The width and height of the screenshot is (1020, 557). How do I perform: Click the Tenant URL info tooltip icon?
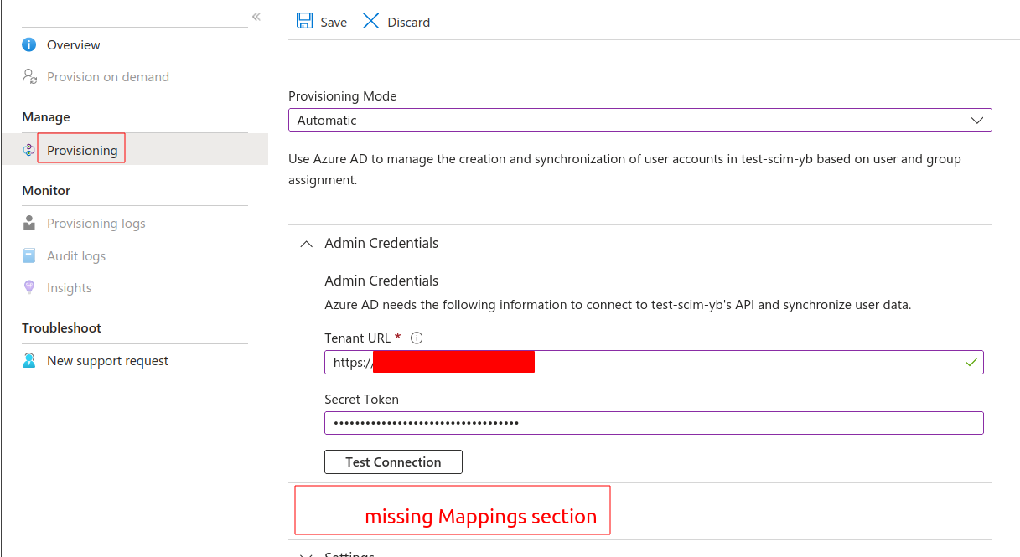417,338
